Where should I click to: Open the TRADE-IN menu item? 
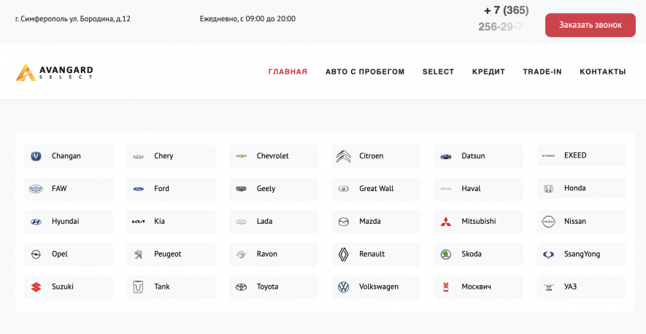pyautogui.click(x=542, y=71)
